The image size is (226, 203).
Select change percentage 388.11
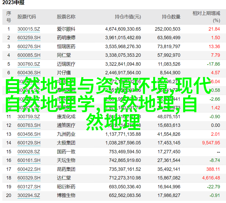(213, 169)
